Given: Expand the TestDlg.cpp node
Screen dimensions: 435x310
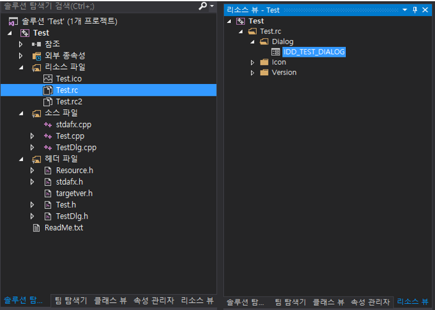Looking at the screenshot, I should click(x=32, y=148).
